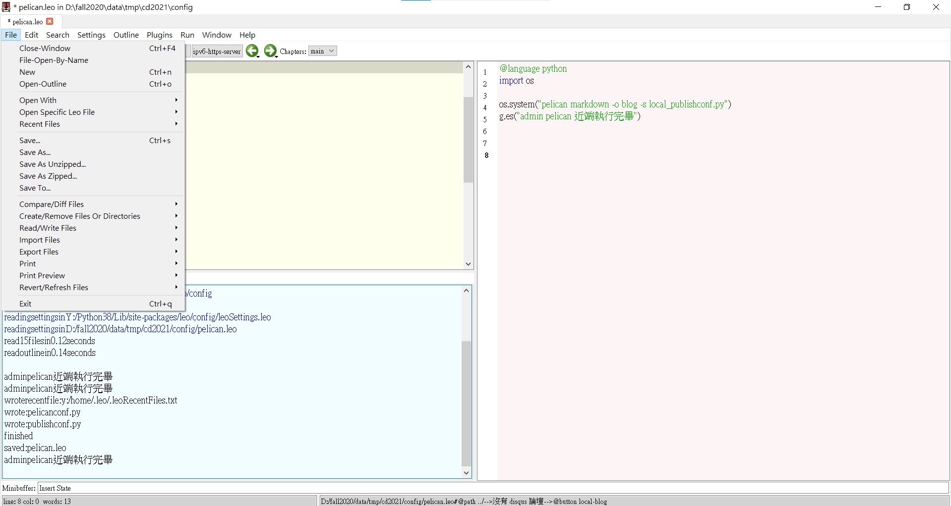Click line number 8 in the gutter
Screen dimensions: 951x506
click(486, 155)
